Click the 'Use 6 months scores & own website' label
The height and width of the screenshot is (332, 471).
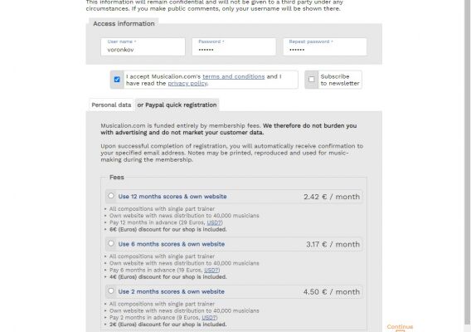(x=172, y=244)
